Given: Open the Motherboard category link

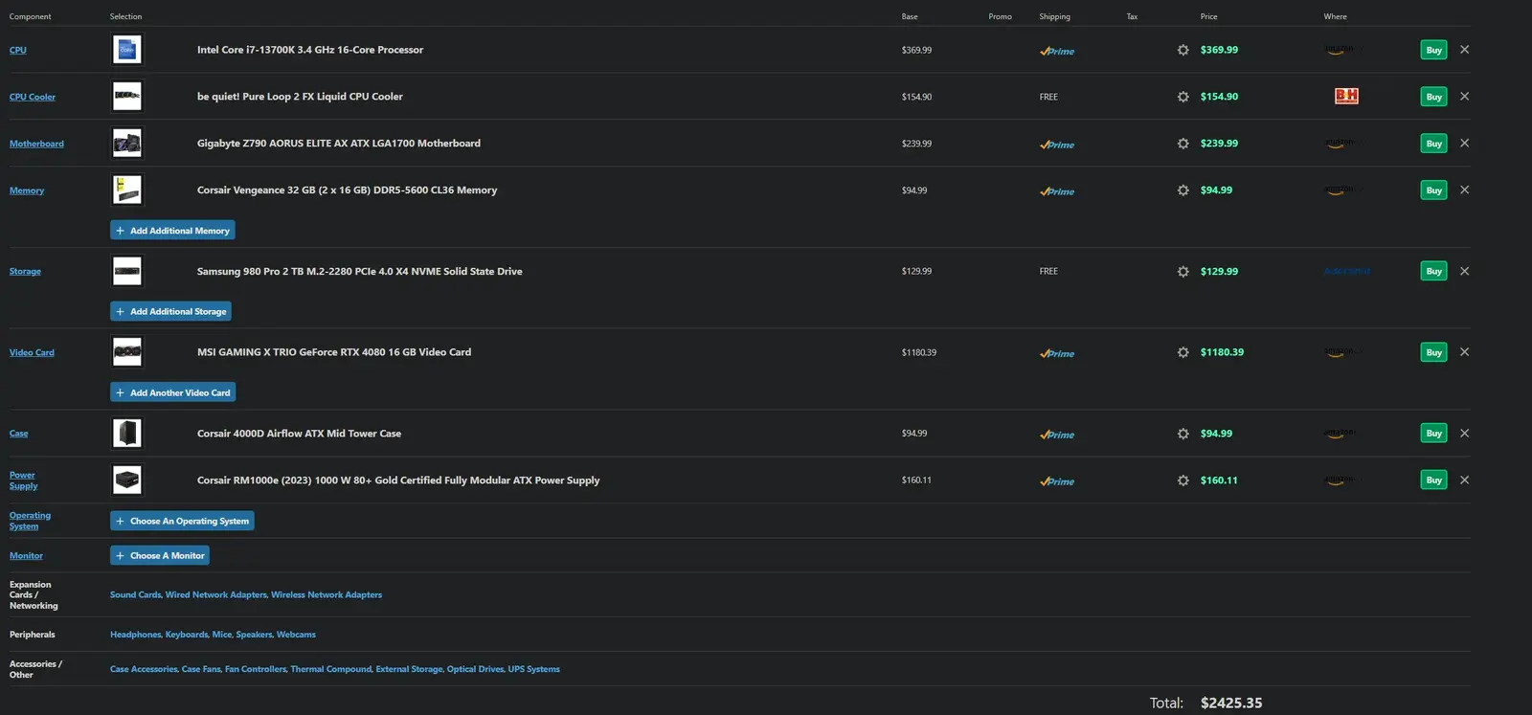Looking at the screenshot, I should pos(36,144).
